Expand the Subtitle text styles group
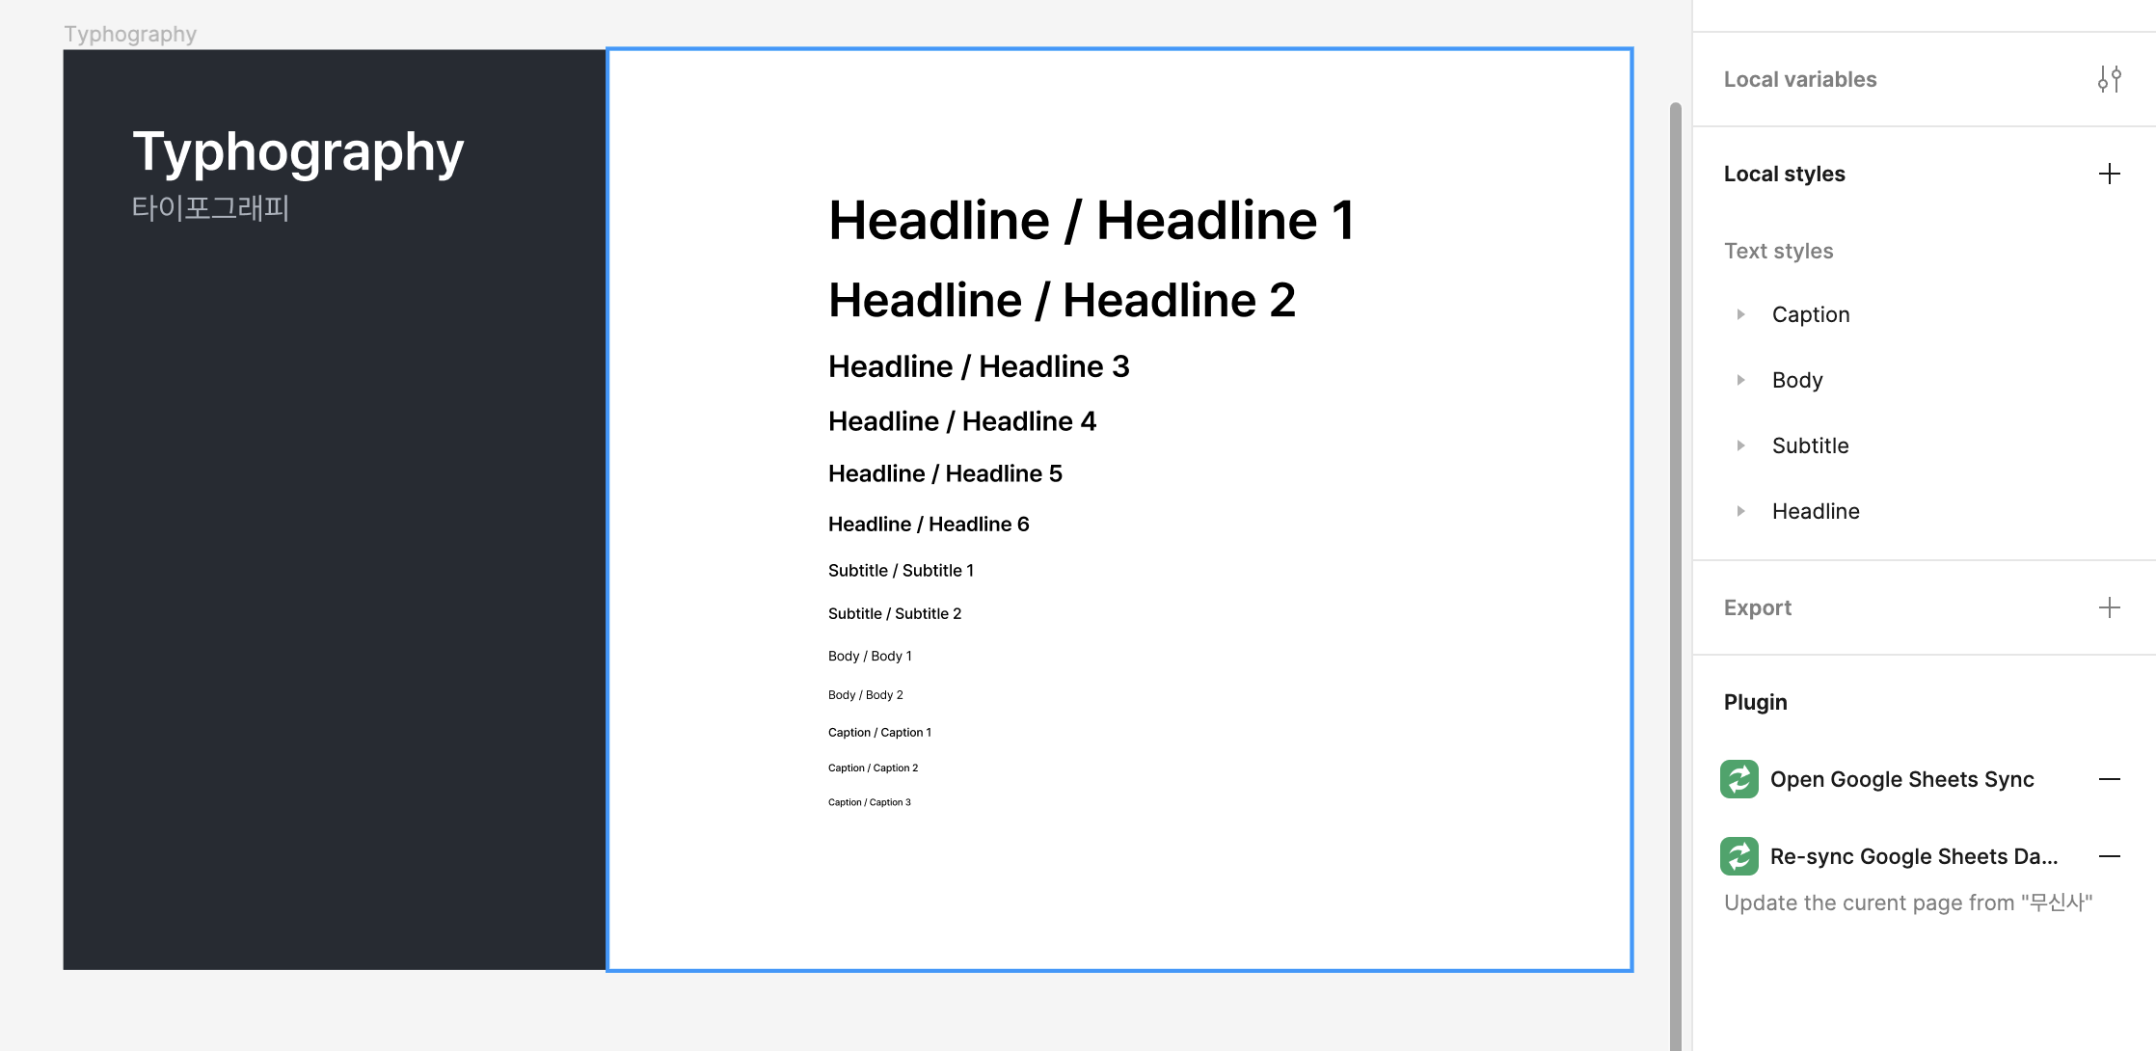Viewport: 2156px width, 1051px height. click(x=1740, y=445)
